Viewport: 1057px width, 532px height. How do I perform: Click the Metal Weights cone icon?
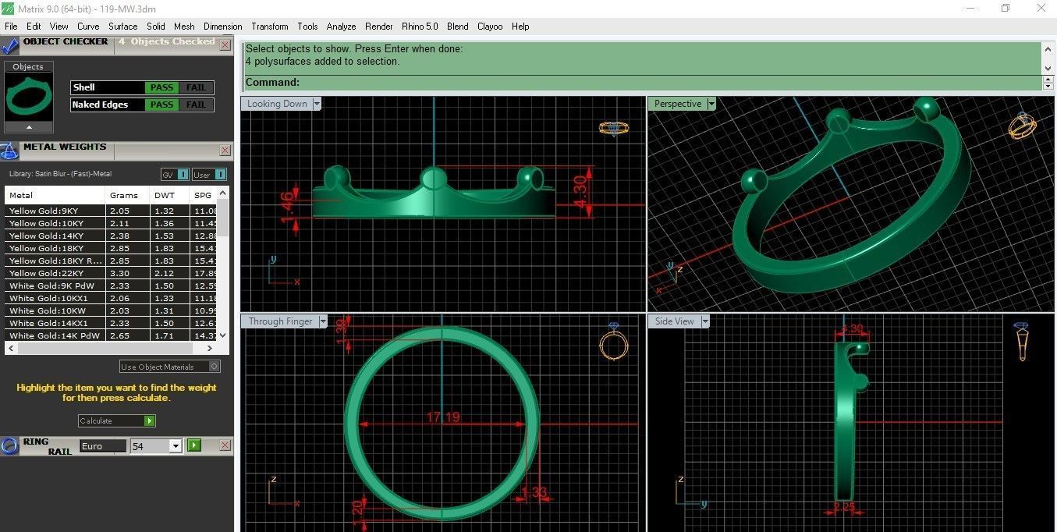tap(10, 150)
